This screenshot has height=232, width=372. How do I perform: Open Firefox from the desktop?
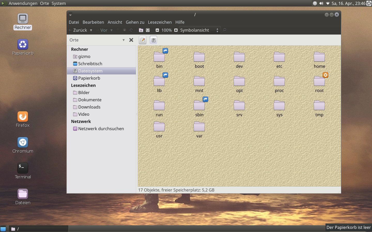click(23, 117)
